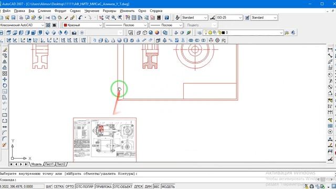Open the Классический AutoCAD workspace dropdown
The width and height of the screenshot is (336, 189).
(43, 25)
